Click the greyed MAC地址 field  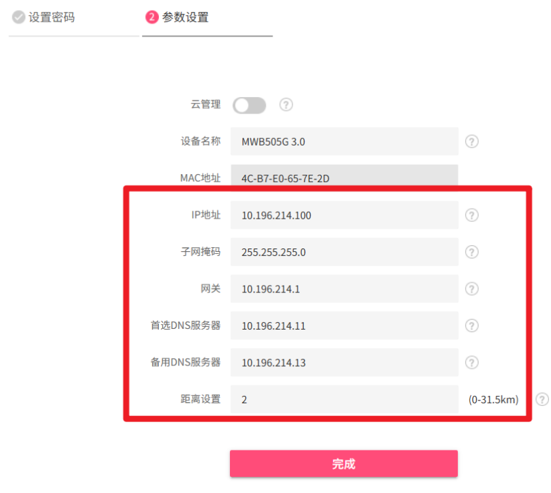pos(344,175)
